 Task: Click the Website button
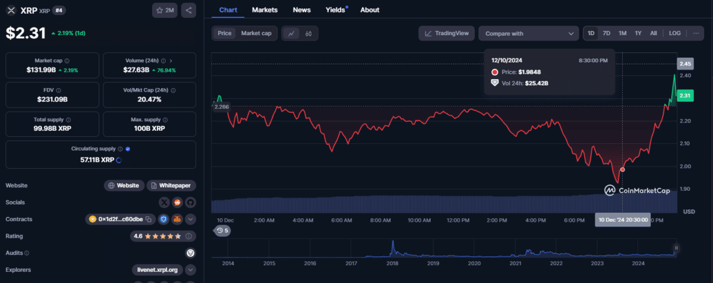click(124, 185)
